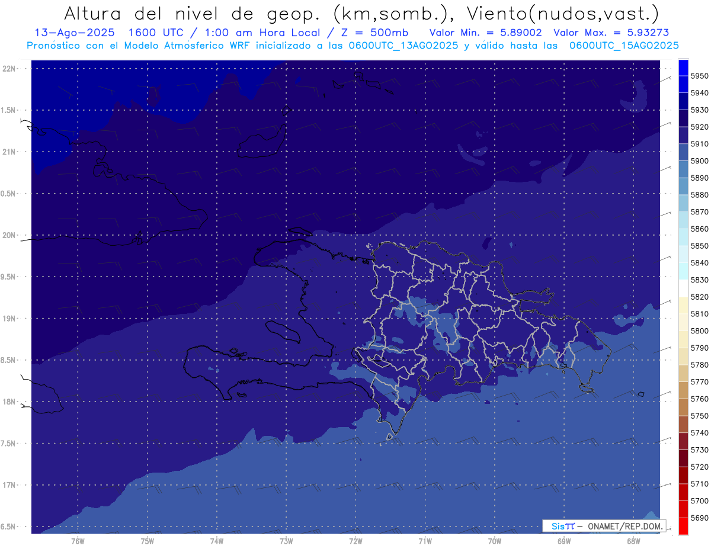Click 'Valor Min. = 5.89002'
The height and width of the screenshot is (549, 711).
486,33
